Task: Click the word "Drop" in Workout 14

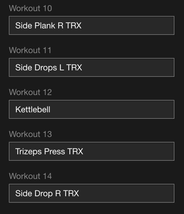Action: (x=43, y=193)
